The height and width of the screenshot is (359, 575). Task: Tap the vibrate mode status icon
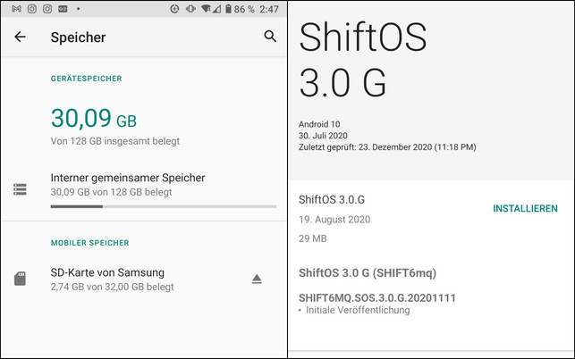point(190,9)
